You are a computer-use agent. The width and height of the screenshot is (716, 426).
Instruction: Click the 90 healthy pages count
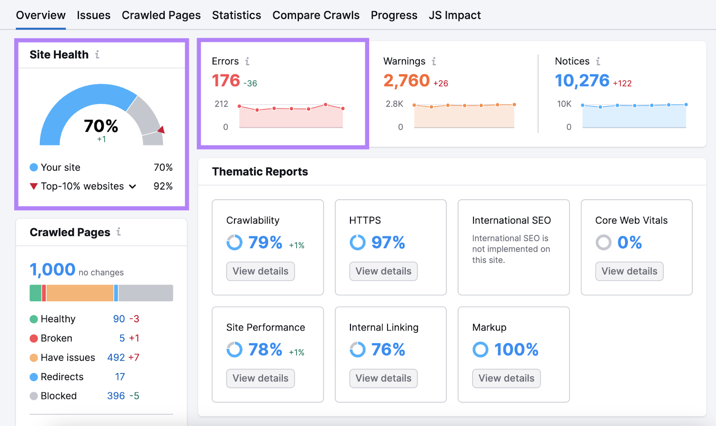point(119,319)
